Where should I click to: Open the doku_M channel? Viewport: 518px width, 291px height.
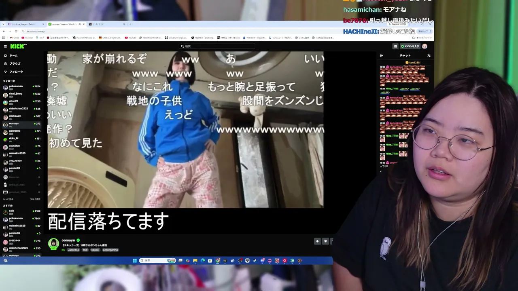[22, 139]
